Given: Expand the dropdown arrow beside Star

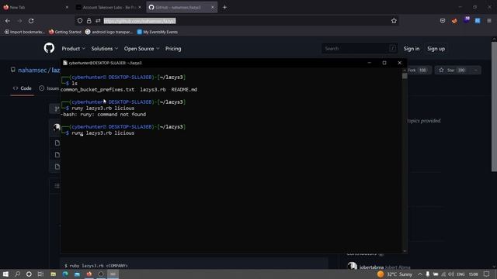Looking at the screenshot, I should coord(476,71).
